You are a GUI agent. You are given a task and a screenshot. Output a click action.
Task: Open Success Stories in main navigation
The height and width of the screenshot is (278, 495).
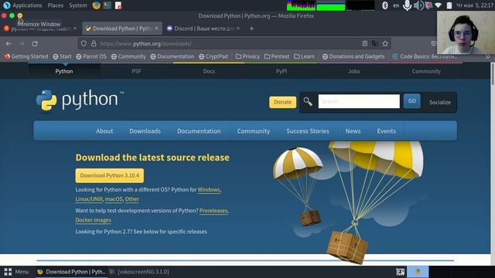(308, 131)
